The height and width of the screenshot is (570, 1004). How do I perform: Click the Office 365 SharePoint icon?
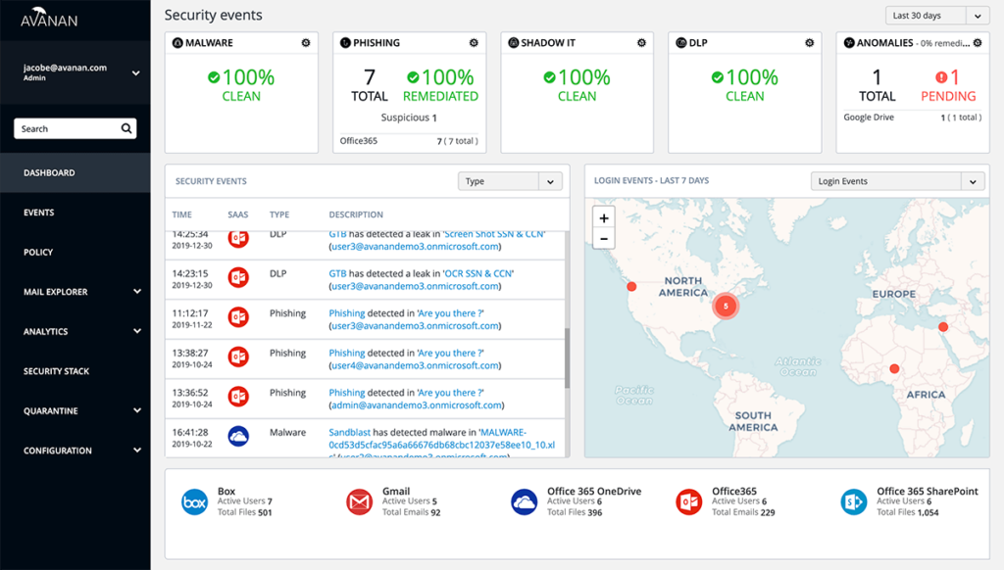854,502
